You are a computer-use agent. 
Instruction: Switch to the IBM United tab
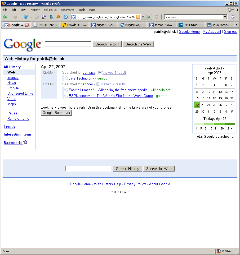point(190,25)
